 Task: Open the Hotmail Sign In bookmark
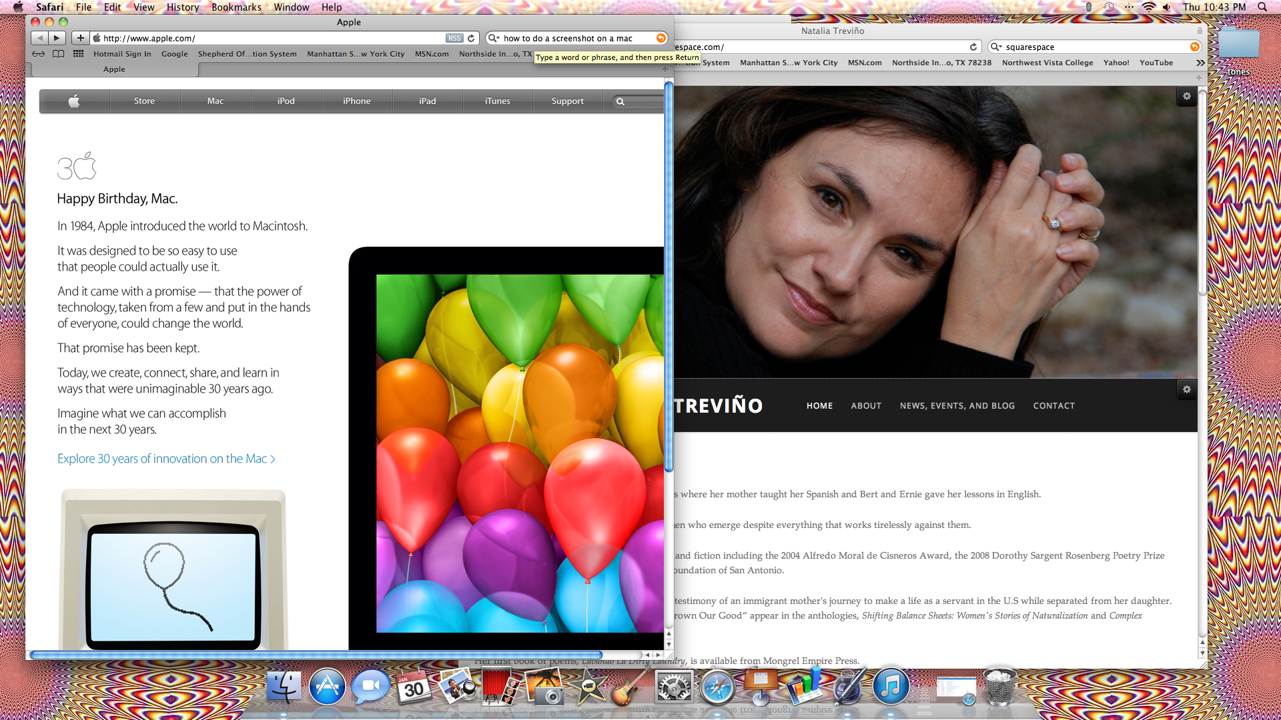[122, 54]
